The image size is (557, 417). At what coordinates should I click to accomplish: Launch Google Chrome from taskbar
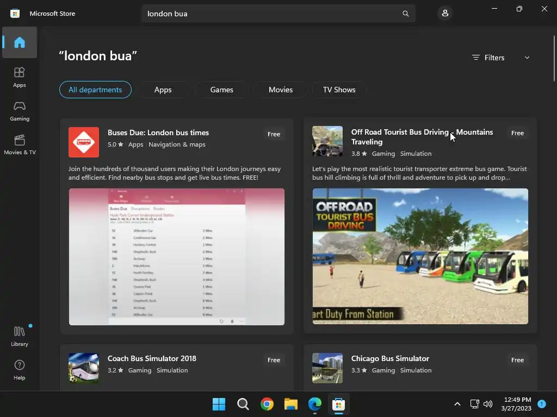(267, 404)
